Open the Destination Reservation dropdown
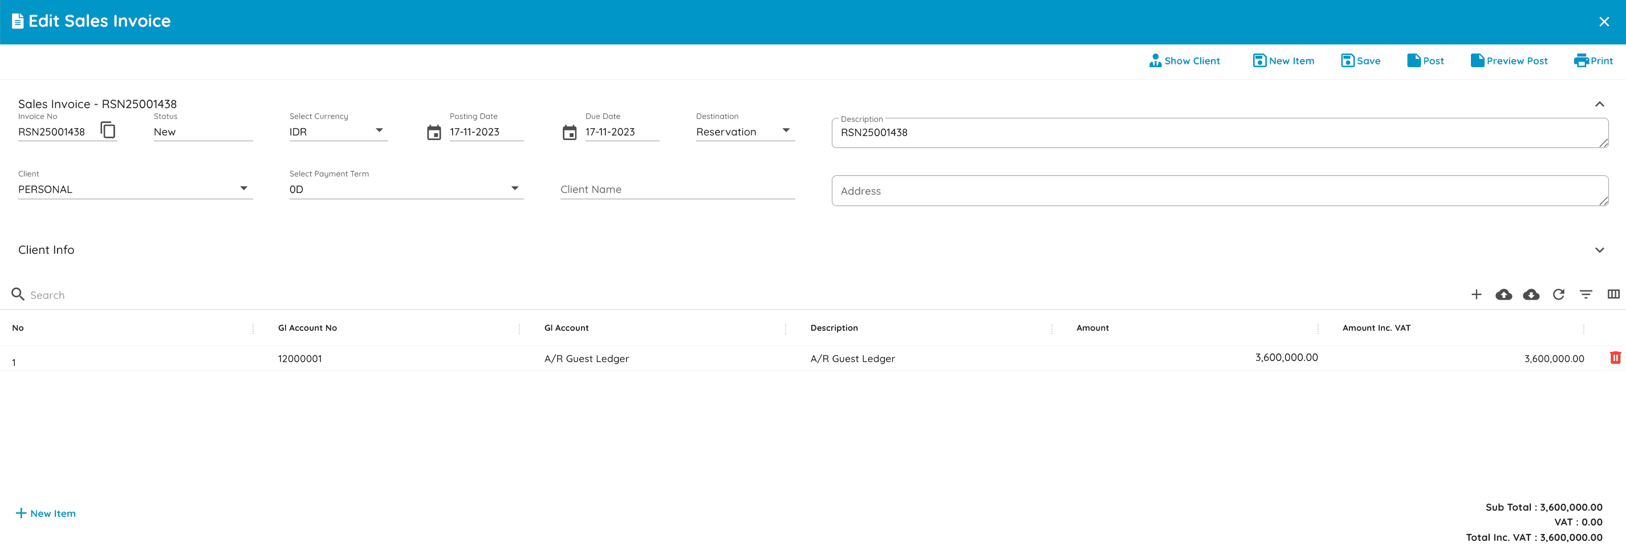1626x550 pixels. pyautogui.click(x=745, y=132)
